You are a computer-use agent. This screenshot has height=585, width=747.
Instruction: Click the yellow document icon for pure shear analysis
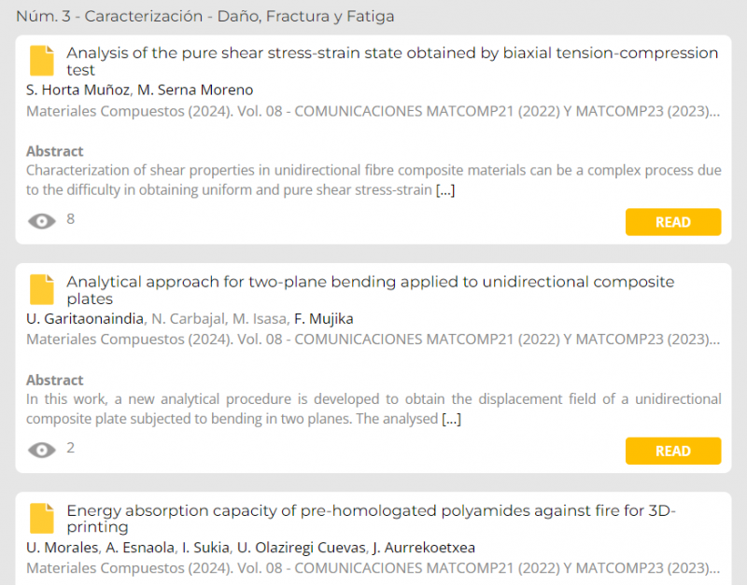tap(42, 61)
